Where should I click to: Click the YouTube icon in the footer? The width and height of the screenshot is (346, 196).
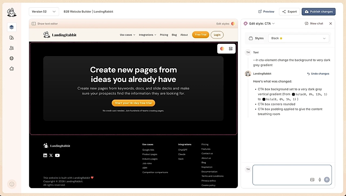pos(57,155)
